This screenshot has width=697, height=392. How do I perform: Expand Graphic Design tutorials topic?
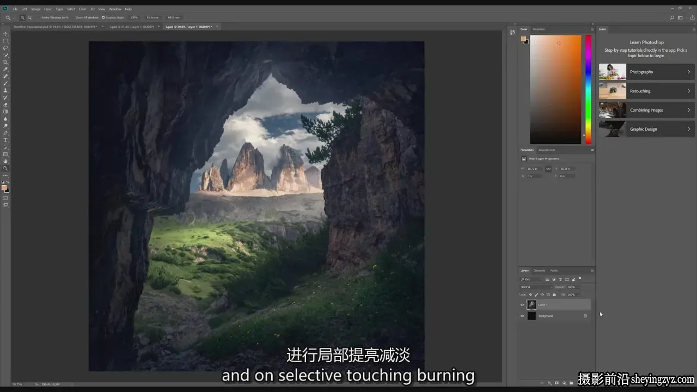pos(646,129)
